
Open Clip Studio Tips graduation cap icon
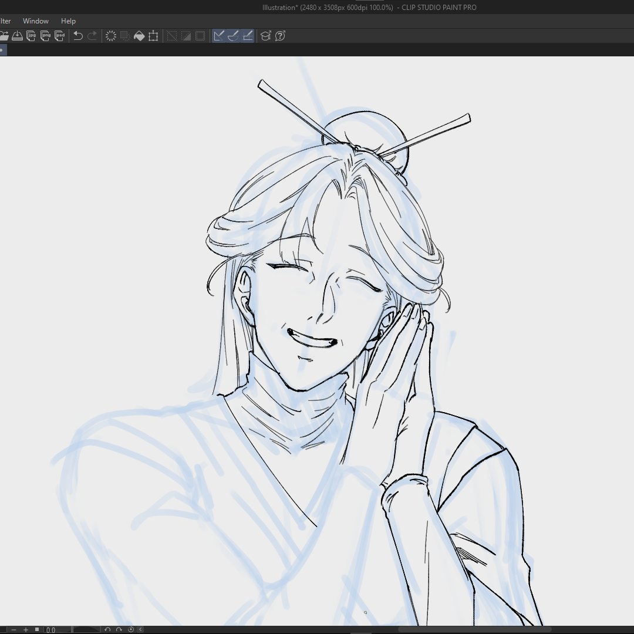tap(266, 36)
